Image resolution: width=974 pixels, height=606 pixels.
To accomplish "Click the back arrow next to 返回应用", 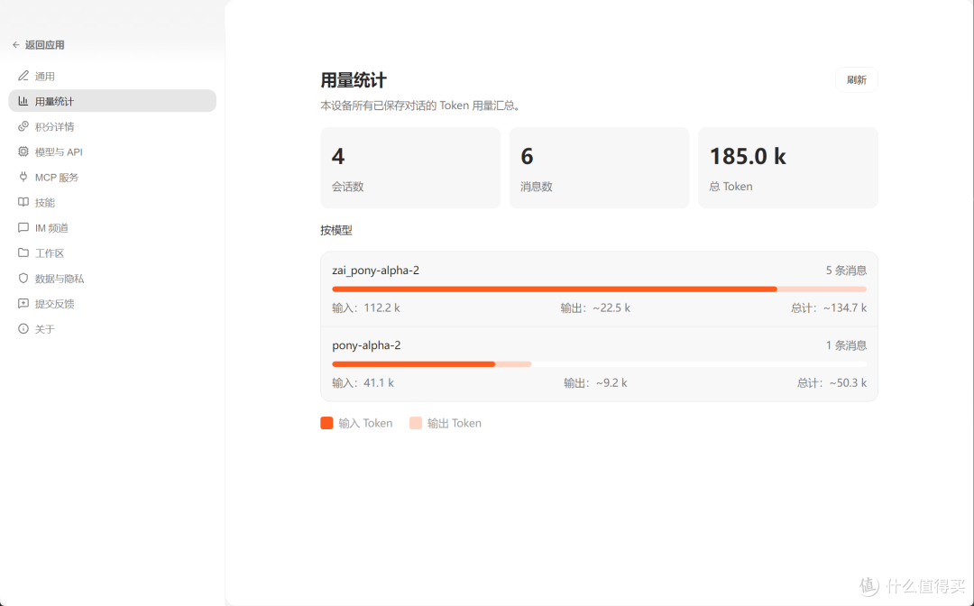I will click(x=16, y=45).
